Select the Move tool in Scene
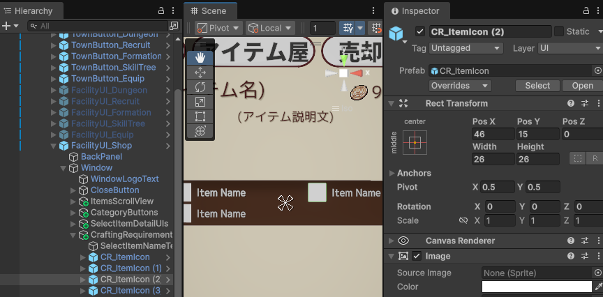This screenshot has height=297, width=603. tap(200, 73)
